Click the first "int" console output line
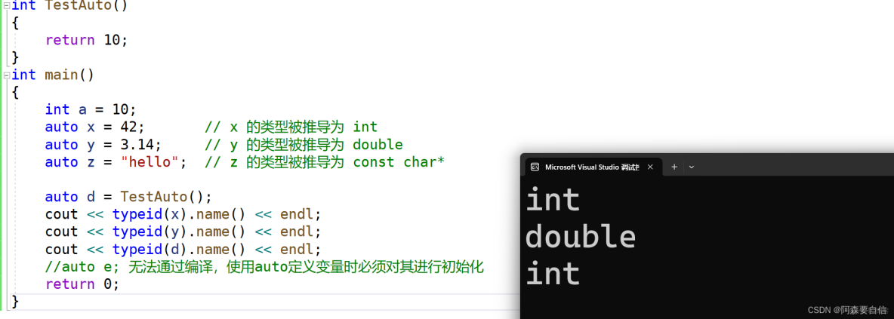This screenshot has height=319, width=894. [553, 201]
